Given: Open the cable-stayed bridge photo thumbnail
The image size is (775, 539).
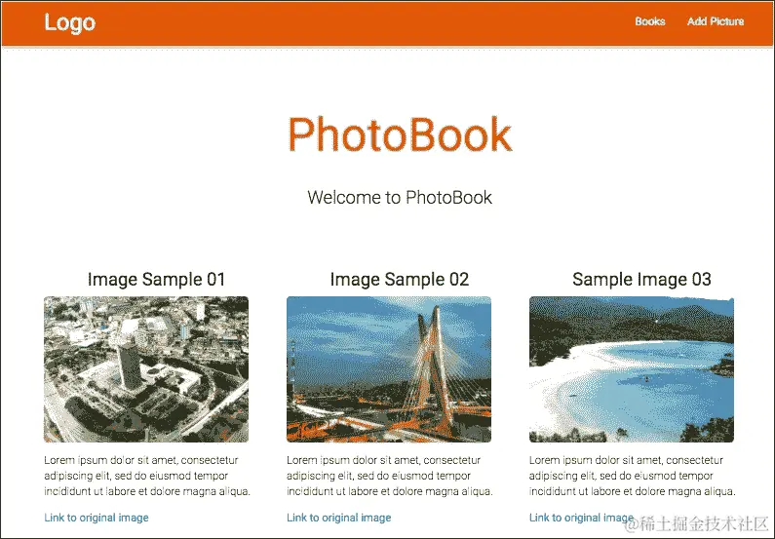Looking at the screenshot, I should pyautogui.click(x=389, y=369).
